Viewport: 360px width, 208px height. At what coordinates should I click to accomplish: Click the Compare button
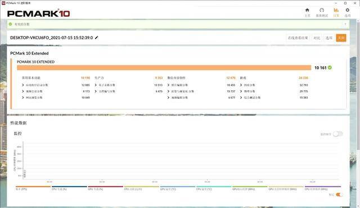(x=317, y=38)
